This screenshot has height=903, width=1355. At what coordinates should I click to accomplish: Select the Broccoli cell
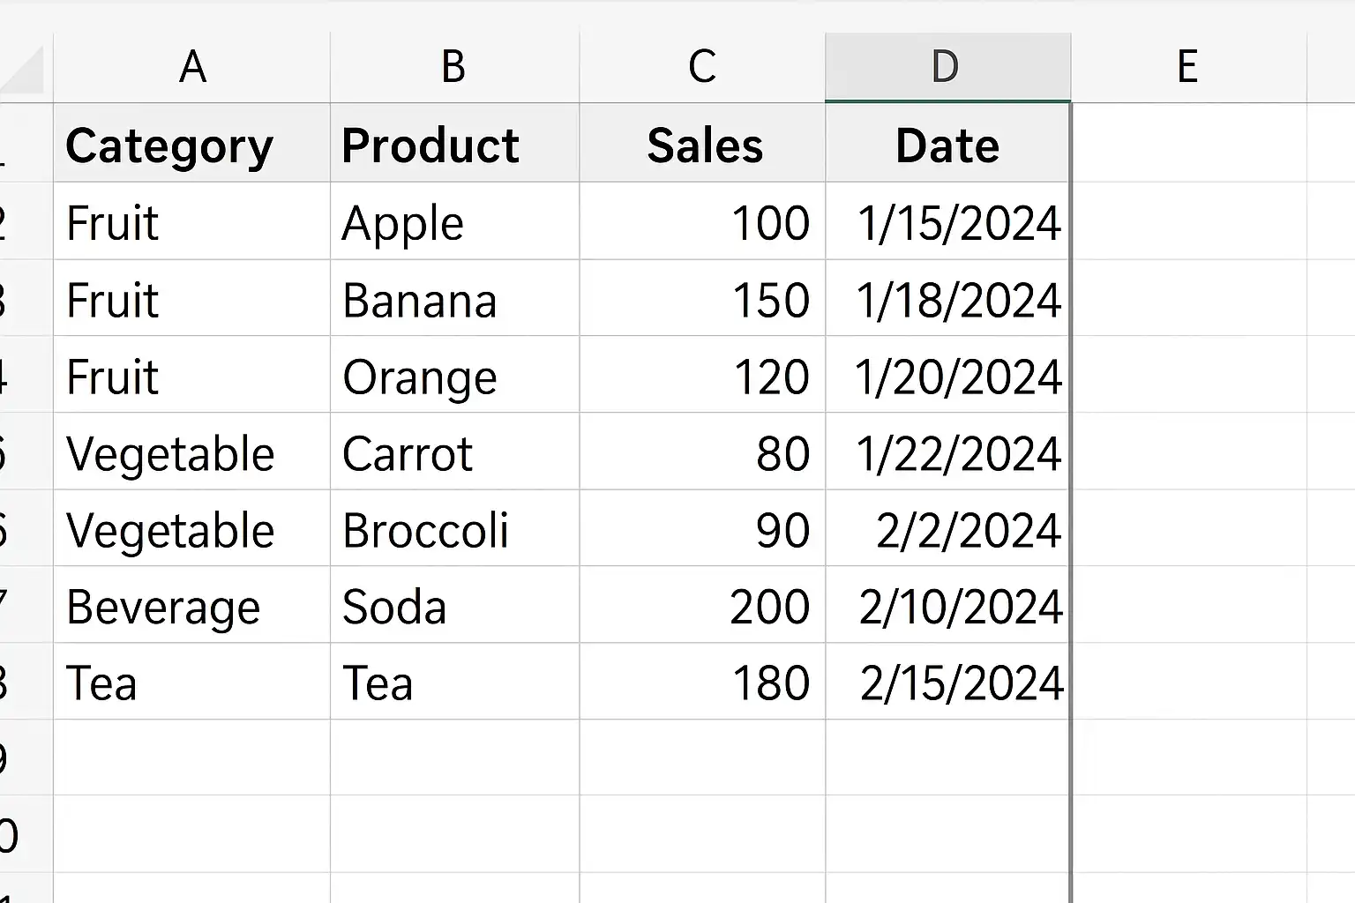point(454,528)
